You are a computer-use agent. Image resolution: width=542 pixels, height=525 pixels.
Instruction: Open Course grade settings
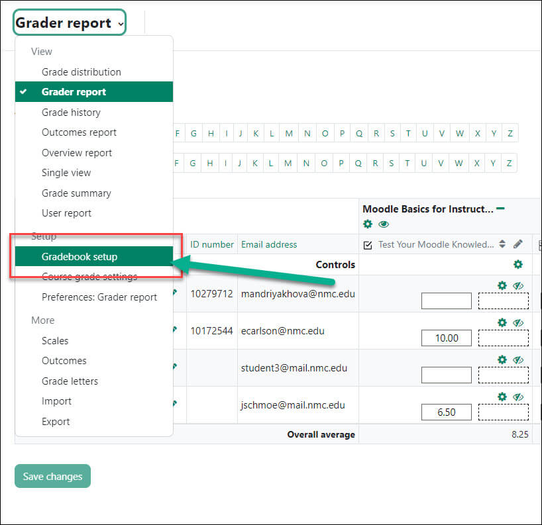click(89, 277)
